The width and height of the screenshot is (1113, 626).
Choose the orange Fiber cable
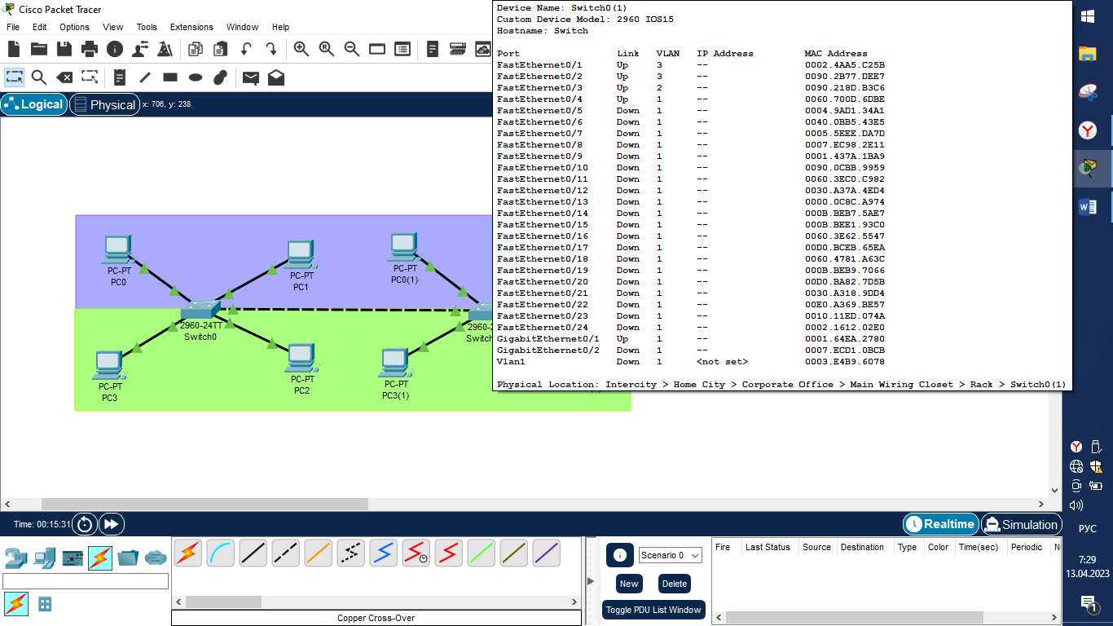coord(318,553)
